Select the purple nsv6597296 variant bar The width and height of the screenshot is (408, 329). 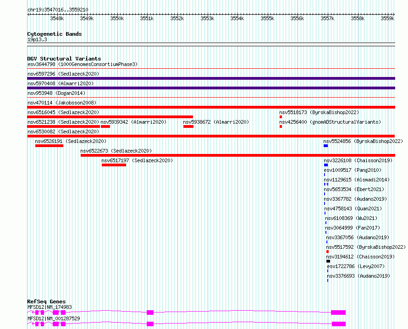click(211, 78)
